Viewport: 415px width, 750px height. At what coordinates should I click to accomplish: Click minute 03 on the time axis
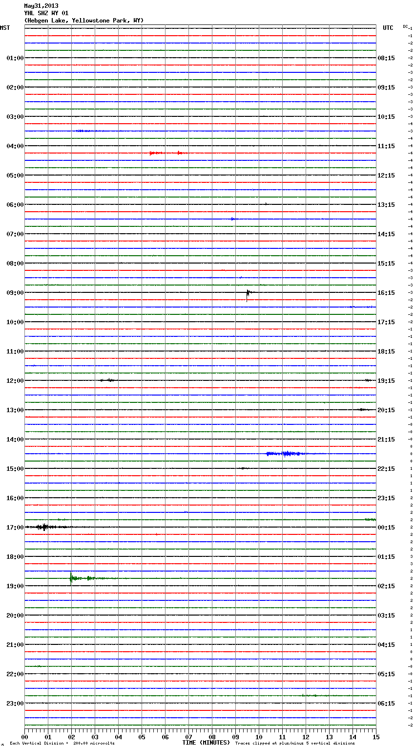[x=95, y=737]
